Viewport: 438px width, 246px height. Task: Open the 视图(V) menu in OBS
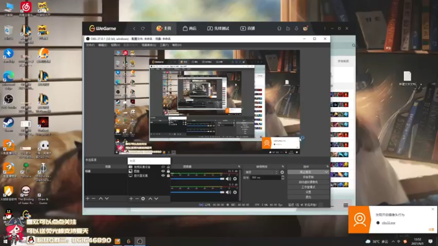tap(116, 45)
